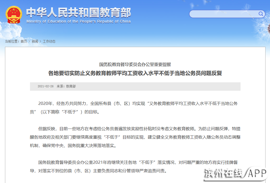Image resolution: width=270 pixels, height=183 pixels.
Task: Click the 来源：教育部 source label
Action: pyautogui.click(x=66, y=86)
